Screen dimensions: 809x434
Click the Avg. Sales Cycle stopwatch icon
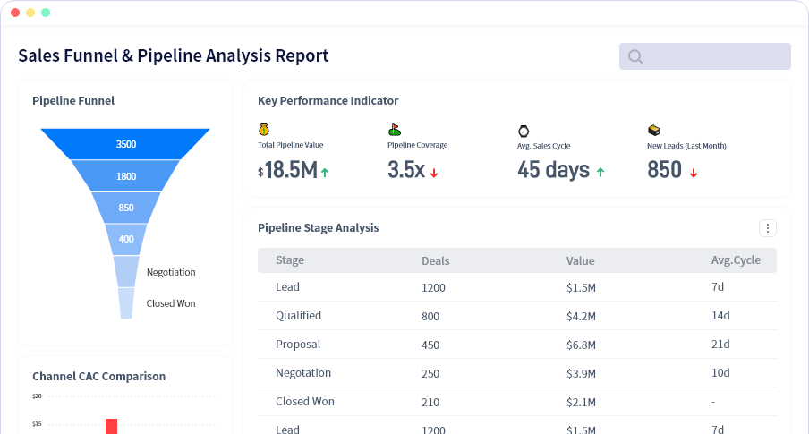[524, 130]
